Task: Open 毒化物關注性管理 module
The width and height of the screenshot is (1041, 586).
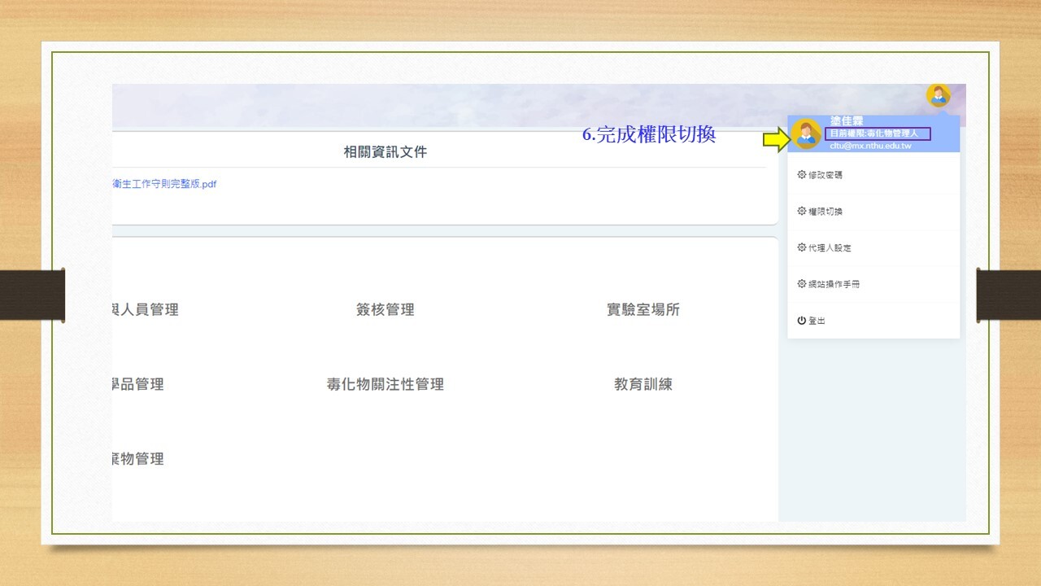Action: pyautogui.click(x=385, y=384)
